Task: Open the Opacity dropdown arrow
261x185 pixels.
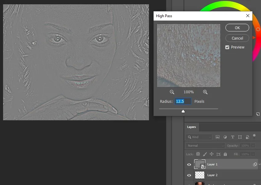Action: 253,146
